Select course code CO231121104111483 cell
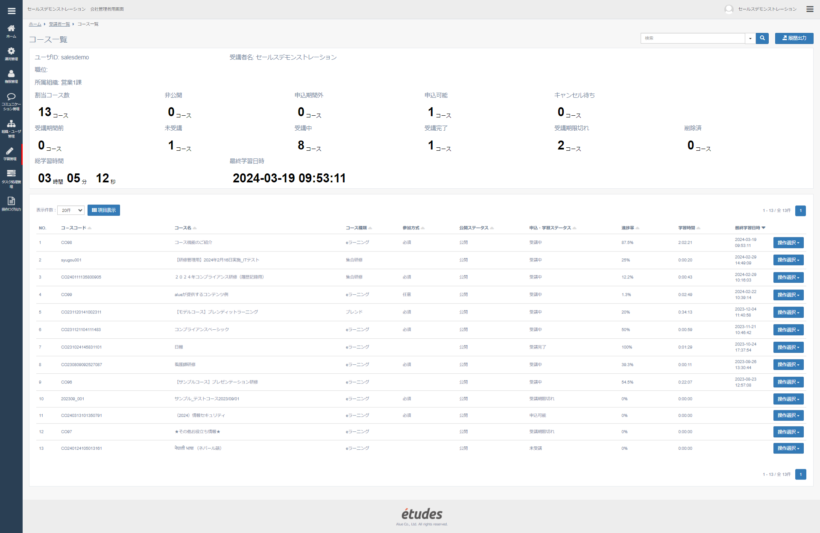 point(81,330)
